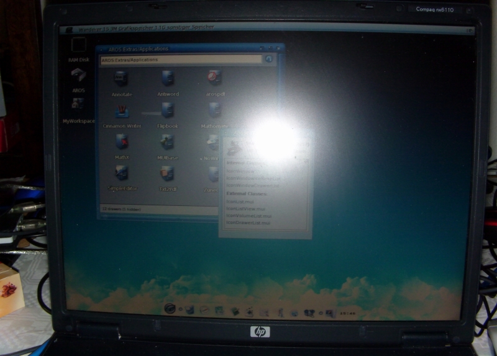Screen dimensions: 497x356
Task: Open the RAM Disk desktop icon
Action: coord(78,47)
